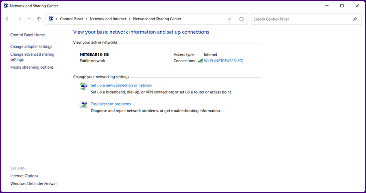Viewport: 366px width, 193px height.
Task: Open Windows Defender Firewall link
Action: click(x=34, y=184)
